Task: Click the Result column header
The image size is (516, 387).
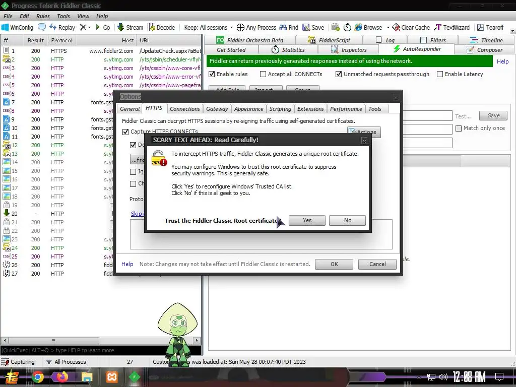Action: pos(36,40)
